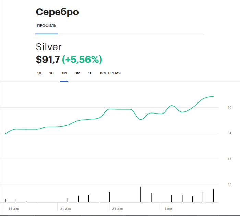Switch chart to 1Д period
The width and height of the screenshot is (240, 216).
pos(39,73)
